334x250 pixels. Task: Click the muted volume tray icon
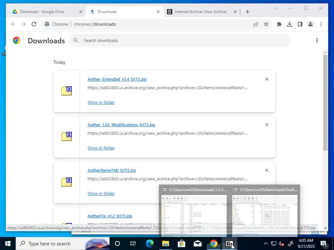281,243
